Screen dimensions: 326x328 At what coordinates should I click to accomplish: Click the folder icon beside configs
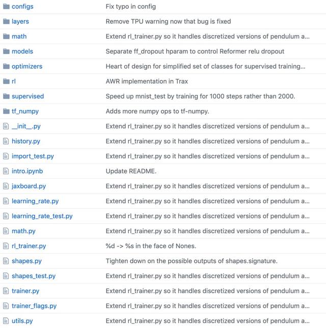(7, 7)
